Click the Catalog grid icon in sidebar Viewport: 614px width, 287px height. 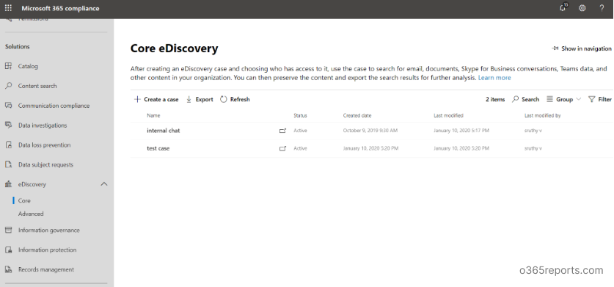point(8,66)
